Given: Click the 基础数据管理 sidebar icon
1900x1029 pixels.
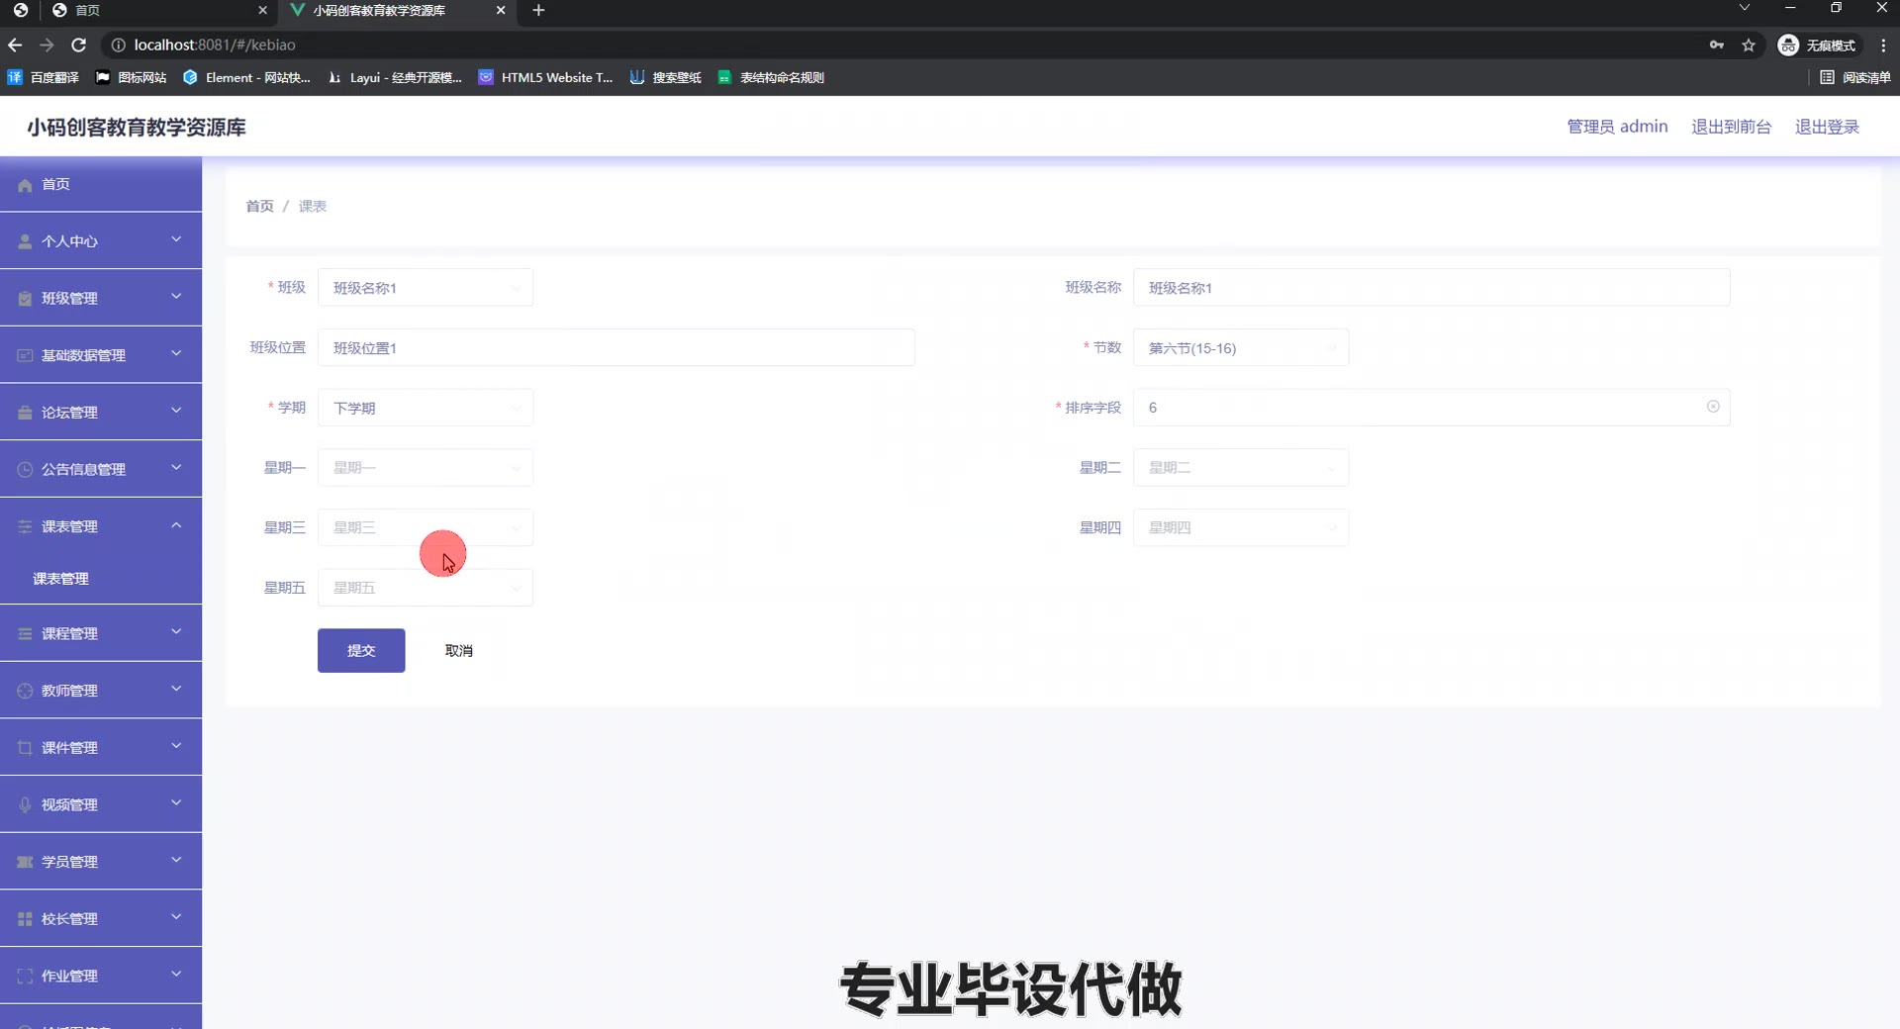Looking at the screenshot, I should coord(25,355).
